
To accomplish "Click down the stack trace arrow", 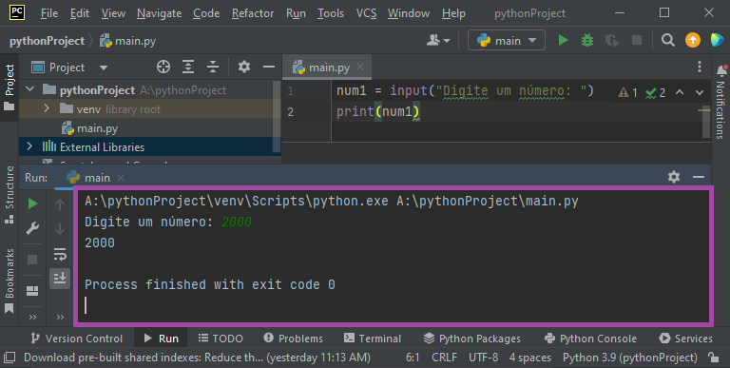I will point(60,229).
